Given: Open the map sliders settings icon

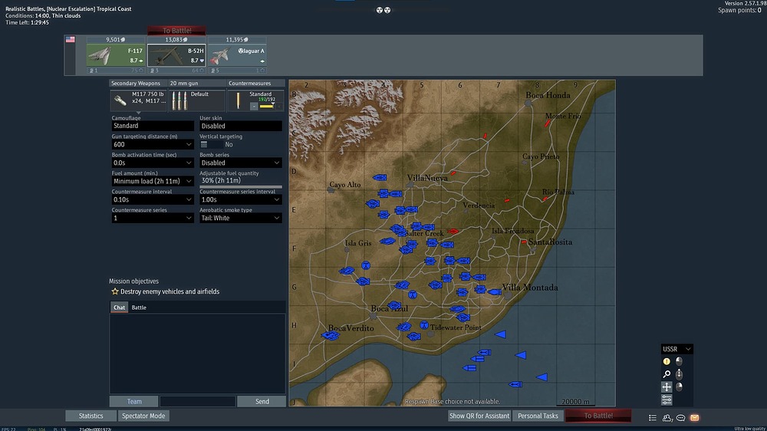Looking at the screenshot, I should tap(667, 400).
